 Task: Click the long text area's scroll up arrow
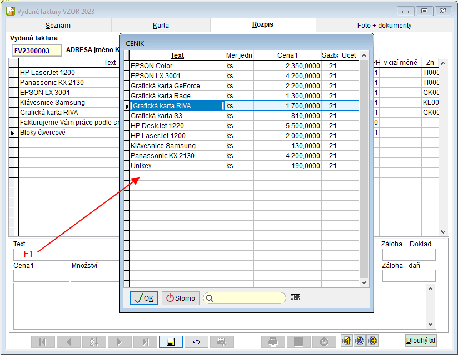(x=430, y=289)
